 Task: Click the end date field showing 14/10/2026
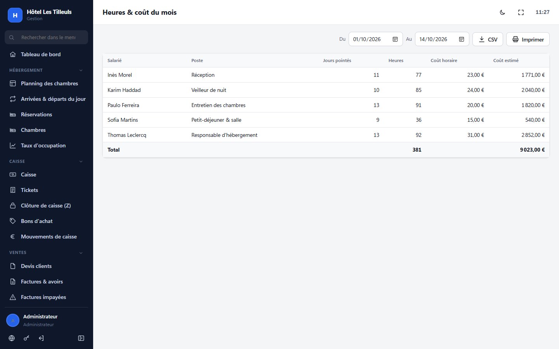pos(442,39)
